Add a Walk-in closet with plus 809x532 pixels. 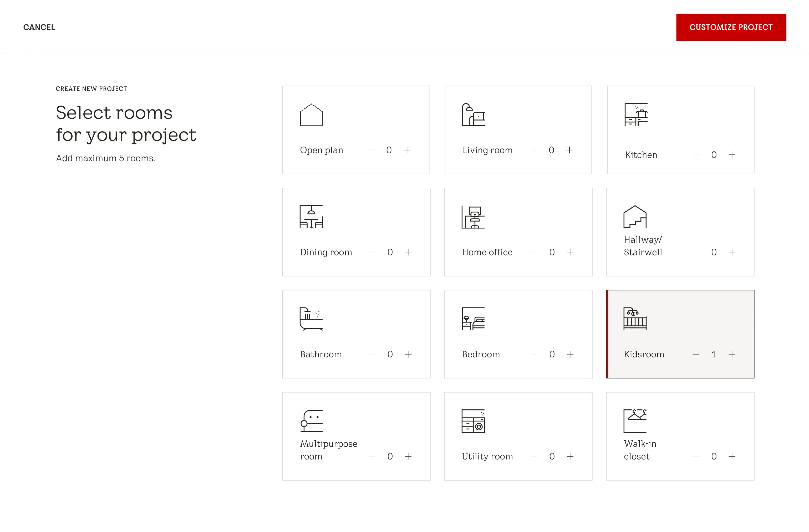click(732, 456)
